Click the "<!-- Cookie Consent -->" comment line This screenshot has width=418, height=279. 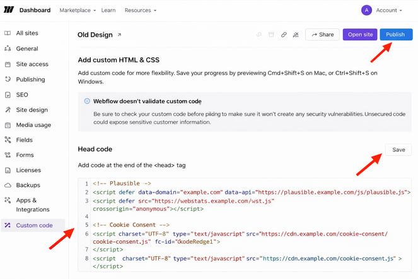tap(131, 225)
